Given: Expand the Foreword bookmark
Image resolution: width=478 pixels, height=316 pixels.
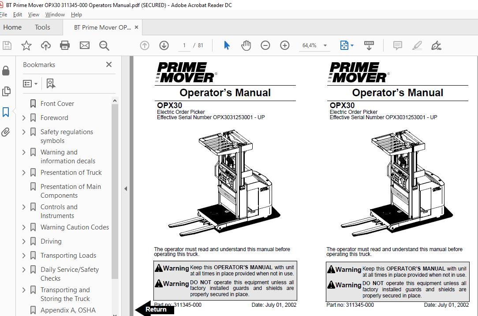Looking at the screenshot, I should point(24,118).
